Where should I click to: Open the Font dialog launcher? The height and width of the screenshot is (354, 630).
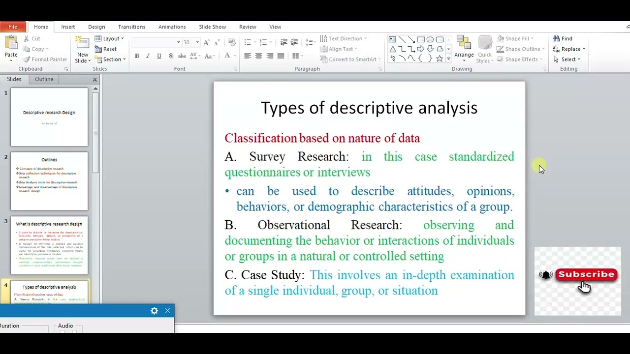click(235, 69)
